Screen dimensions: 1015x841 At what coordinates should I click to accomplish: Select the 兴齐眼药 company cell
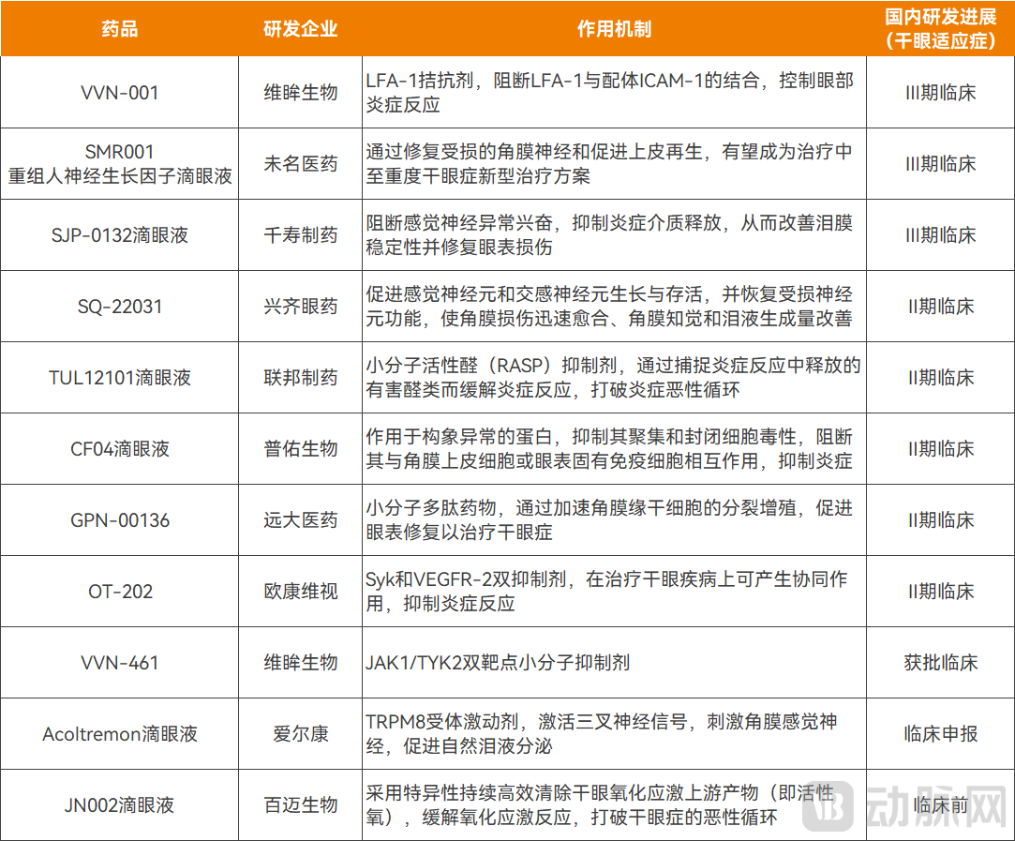click(300, 306)
